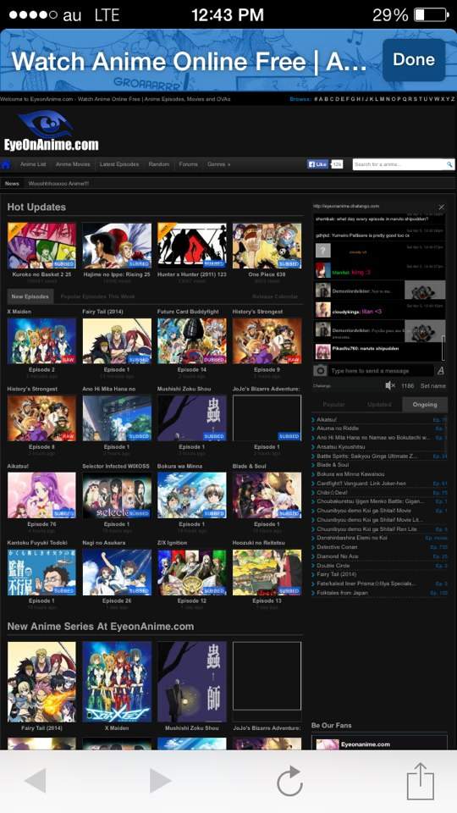Viewport: 457px width, 813px height.
Task: Click the Facebook Like button
Action: [317, 164]
